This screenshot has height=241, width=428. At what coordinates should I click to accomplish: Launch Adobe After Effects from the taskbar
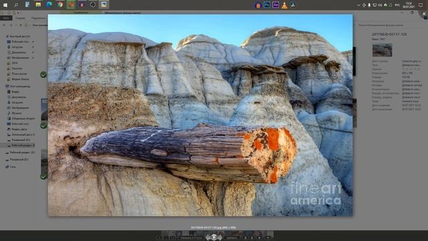pyautogui.click(x=276, y=5)
